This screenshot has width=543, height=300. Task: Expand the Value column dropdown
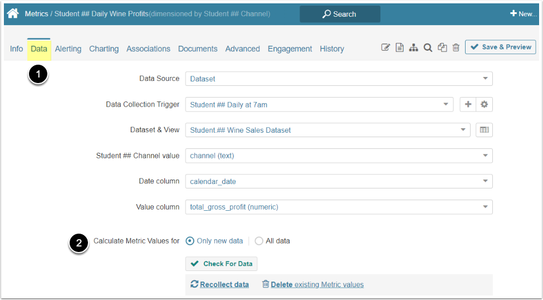tap(339, 207)
